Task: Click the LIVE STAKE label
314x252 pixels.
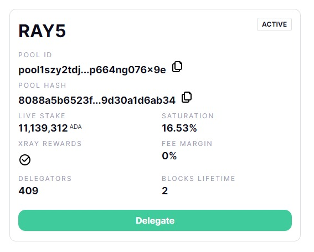Action: pyautogui.click(x=42, y=116)
